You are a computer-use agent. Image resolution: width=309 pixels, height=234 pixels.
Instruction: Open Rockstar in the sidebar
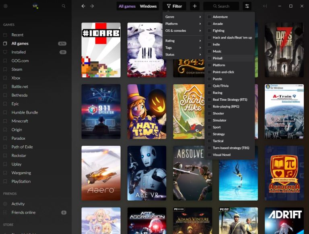19,156
